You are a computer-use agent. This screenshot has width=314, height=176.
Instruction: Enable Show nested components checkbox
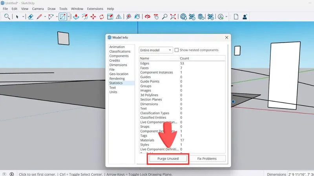(176, 50)
